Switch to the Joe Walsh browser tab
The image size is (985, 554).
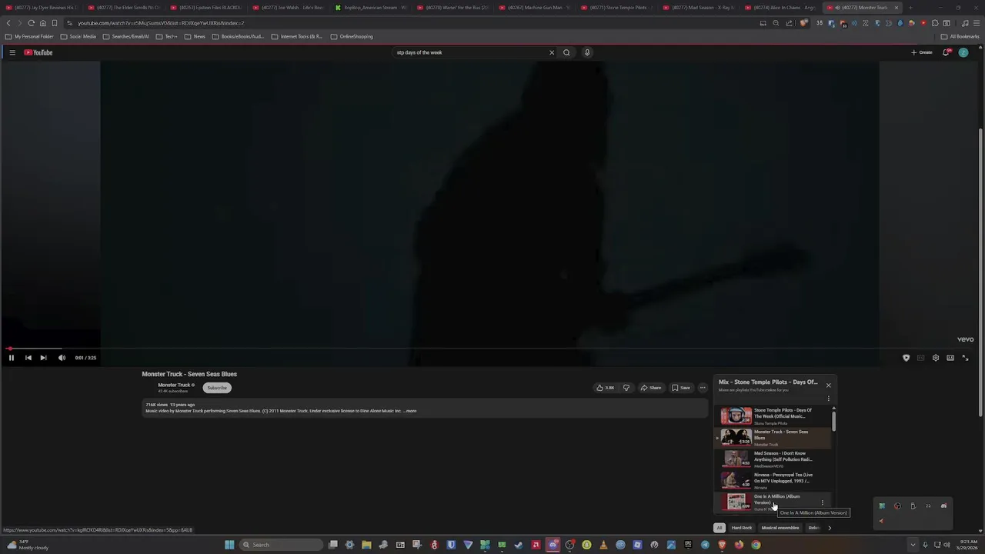289,8
